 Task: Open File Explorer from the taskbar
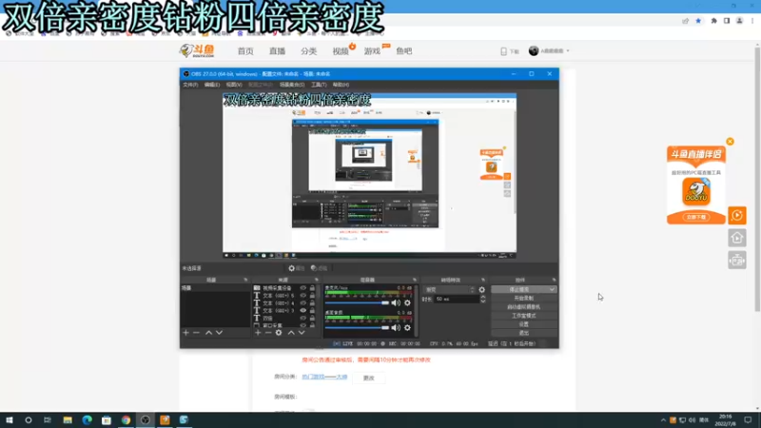[x=68, y=420]
